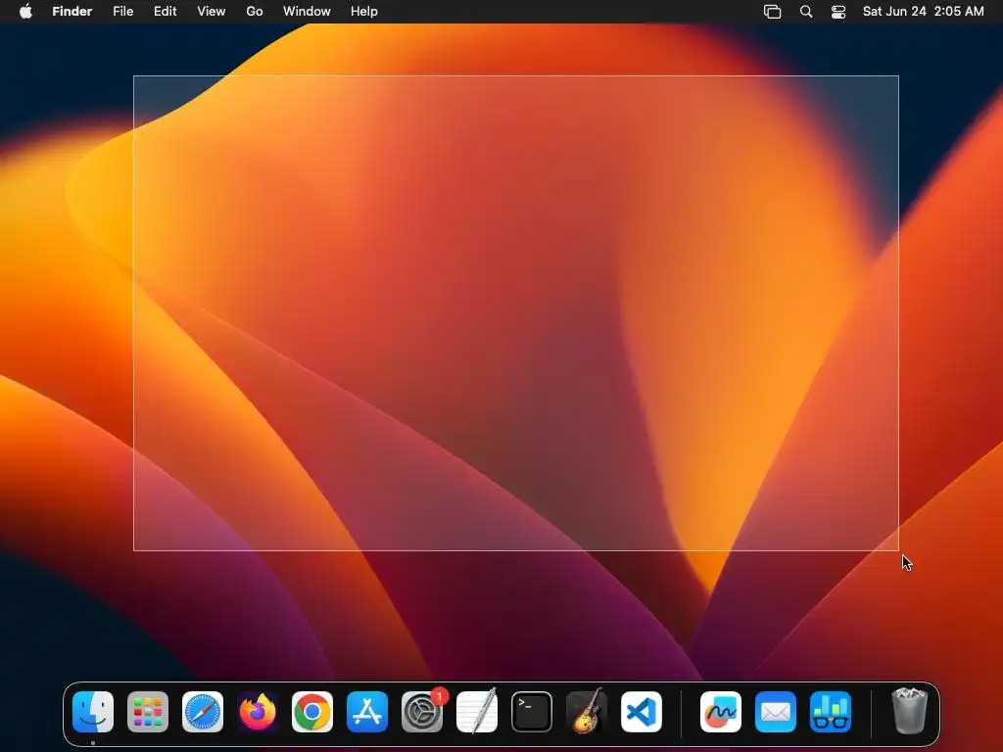Launch TextEdit from the Dock
This screenshot has width=1003, height=752.
click(477, 712)
